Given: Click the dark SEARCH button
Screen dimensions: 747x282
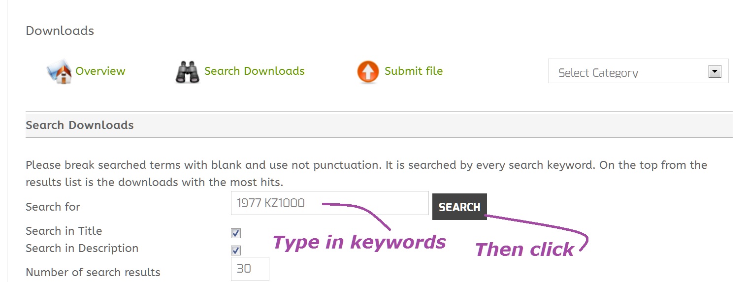Looking at the screenshot, I should click(x=459, y=207).
